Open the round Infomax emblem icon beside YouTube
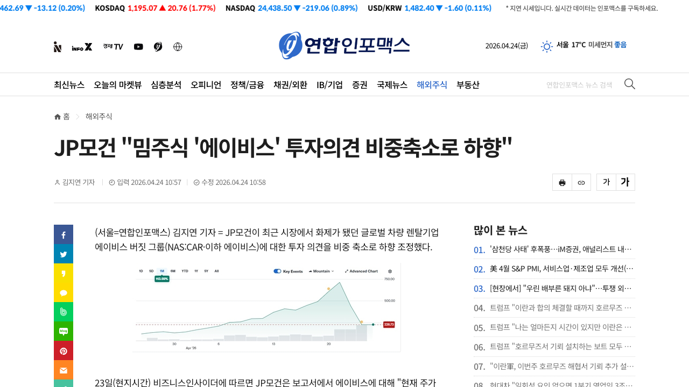Viewport: 689px width, 387px height. 158,47
